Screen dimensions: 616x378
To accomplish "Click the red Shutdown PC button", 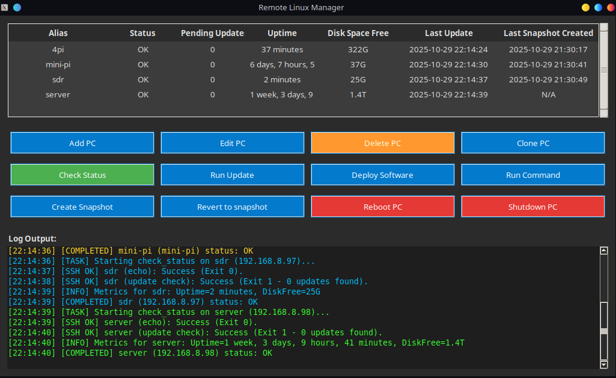I will [533, 207].
